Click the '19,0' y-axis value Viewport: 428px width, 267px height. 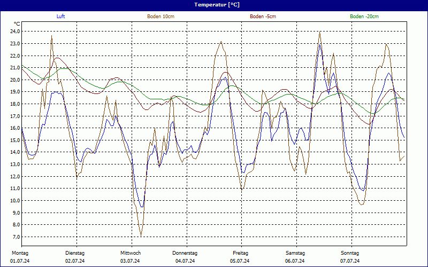click(x=16, y=92)
